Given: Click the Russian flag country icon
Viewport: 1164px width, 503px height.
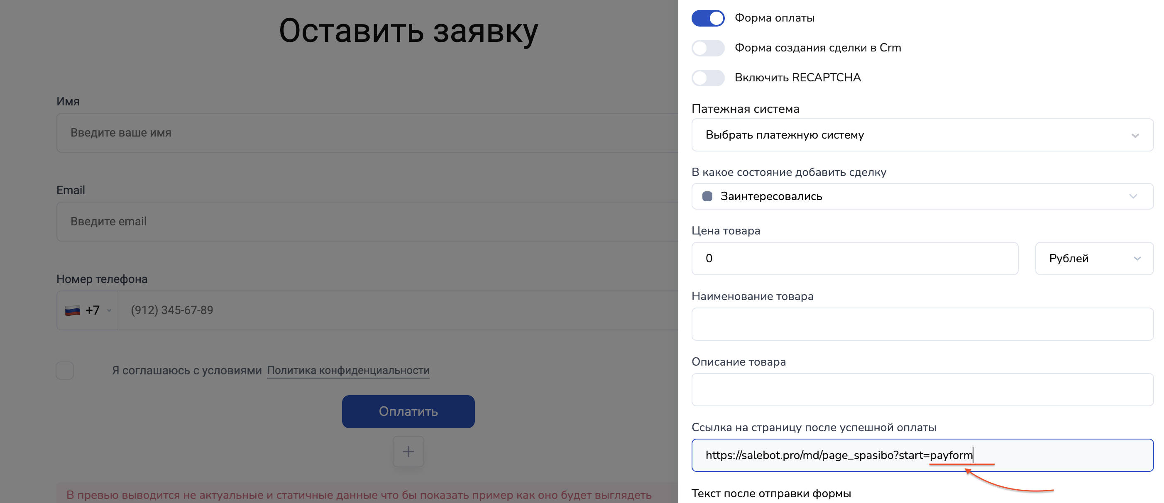Looking at the screenshot, I should (72, 310).
